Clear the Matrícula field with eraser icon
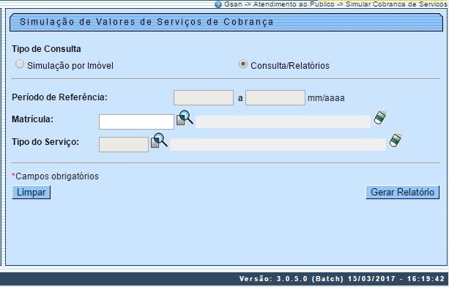Screen dimensions: 449x287 click(x=380, y=117)
